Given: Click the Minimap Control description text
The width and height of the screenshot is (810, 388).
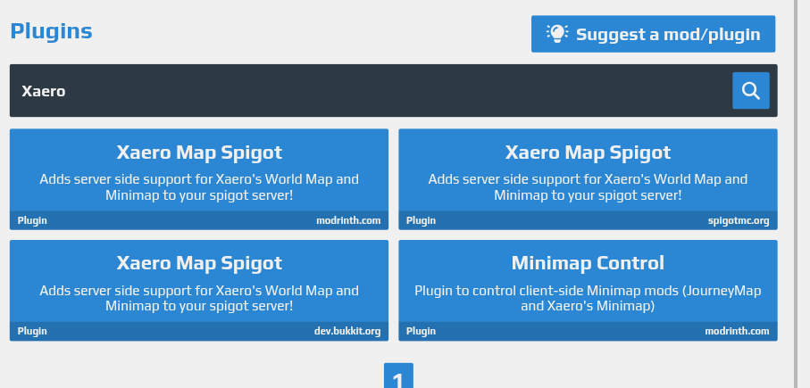Looking at the screenshot, I should [588, 298].
